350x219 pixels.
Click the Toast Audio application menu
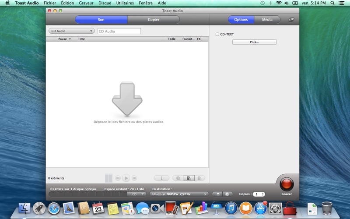coord(27,3)
